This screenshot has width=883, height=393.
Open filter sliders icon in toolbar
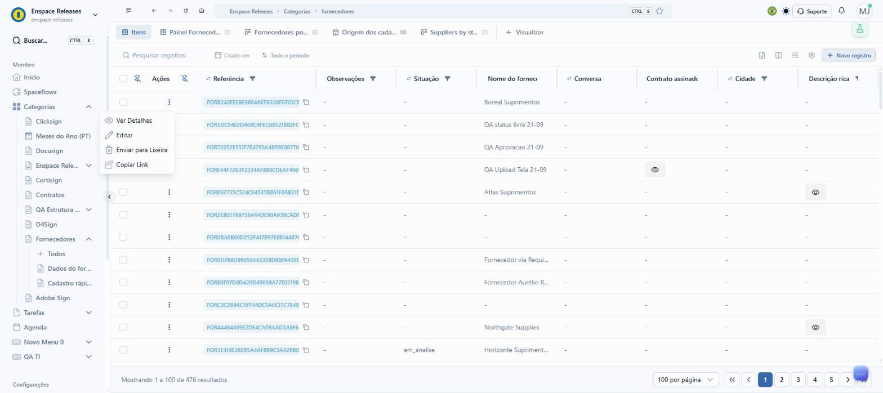coord(795,55)
